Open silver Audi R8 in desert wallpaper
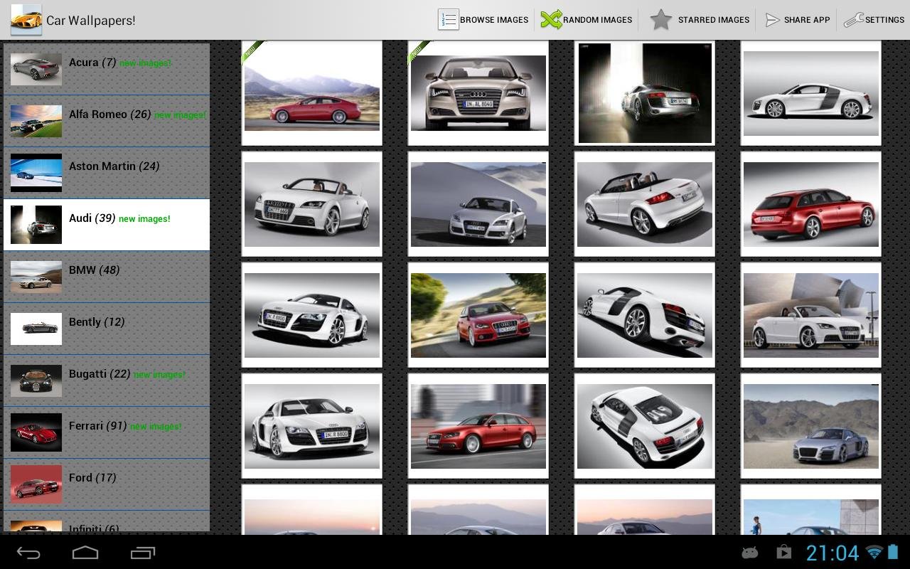 [x=811, y=426]
